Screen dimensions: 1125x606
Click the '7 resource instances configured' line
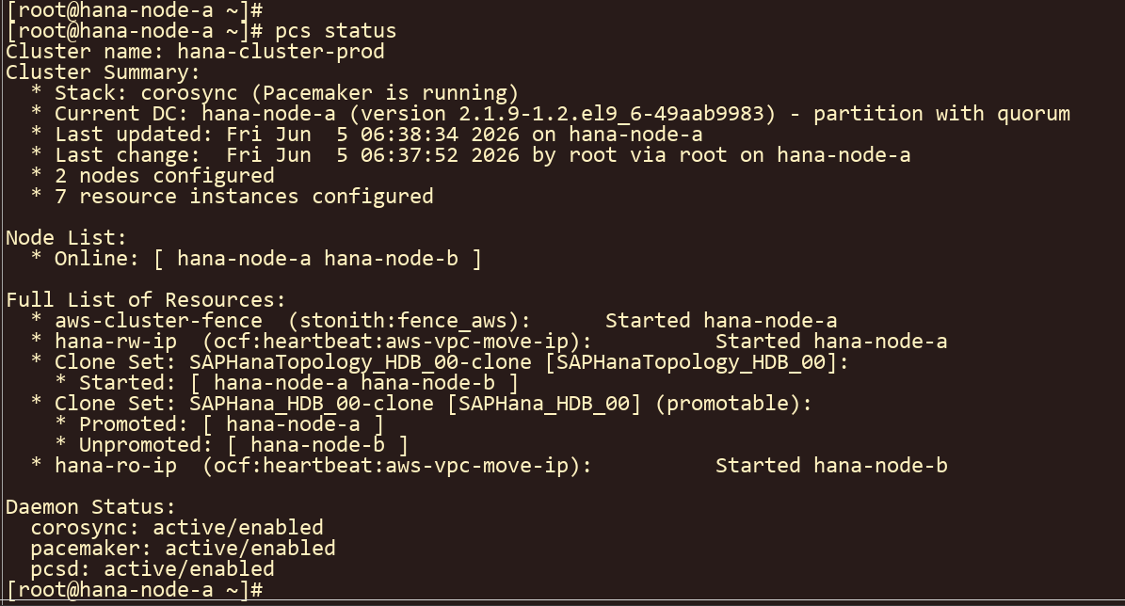[x=244, y=198]
